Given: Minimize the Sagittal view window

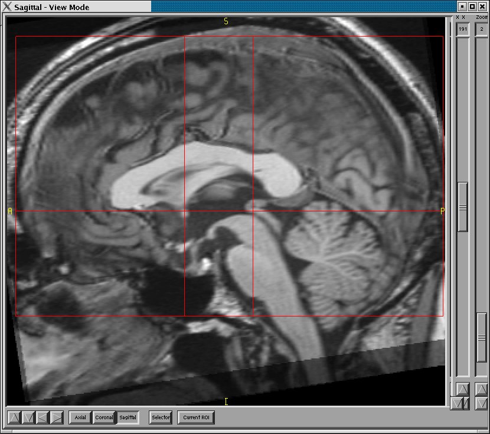Looking at the screenshot, I should tap(462, 6).
